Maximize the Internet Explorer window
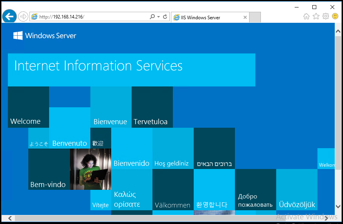 coord(314,7)
